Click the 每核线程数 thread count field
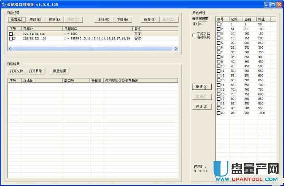 (203, 24)
